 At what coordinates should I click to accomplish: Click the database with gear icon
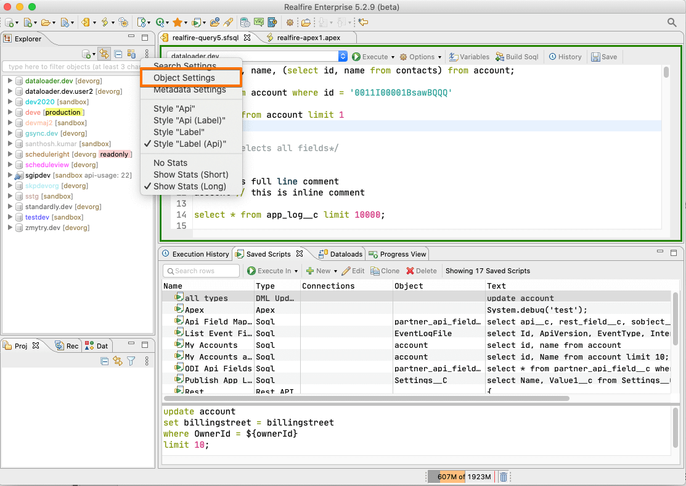(x=245, y=22)
